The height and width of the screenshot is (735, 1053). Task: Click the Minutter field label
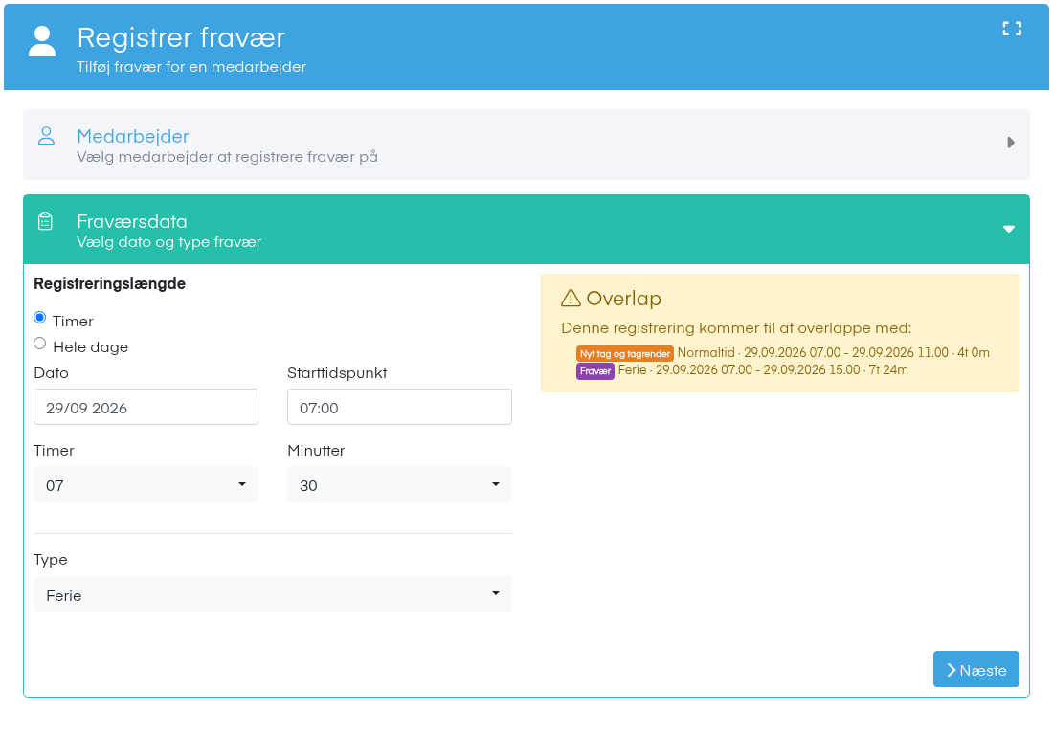click(x=316, y=451)
